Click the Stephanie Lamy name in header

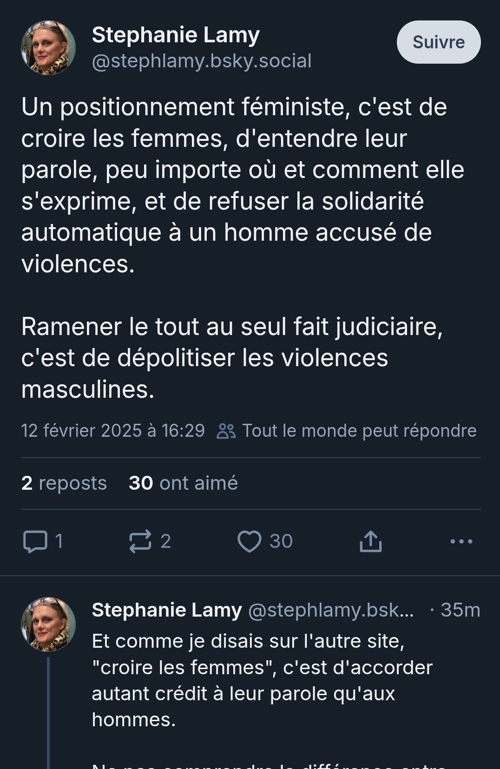pyautogui.click(x=176, y=35)
